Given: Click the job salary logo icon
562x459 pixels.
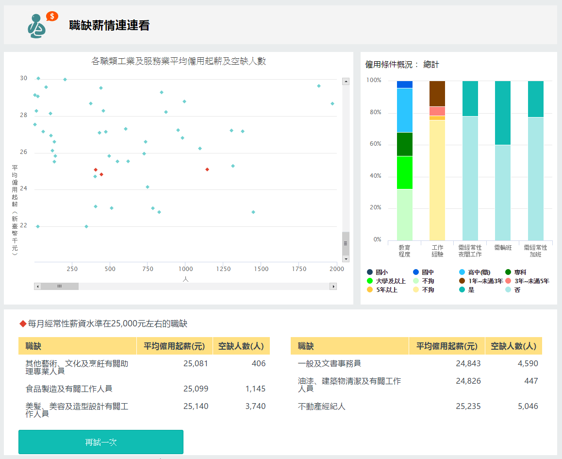Looking at the screenshot, I should click(42, 25).
